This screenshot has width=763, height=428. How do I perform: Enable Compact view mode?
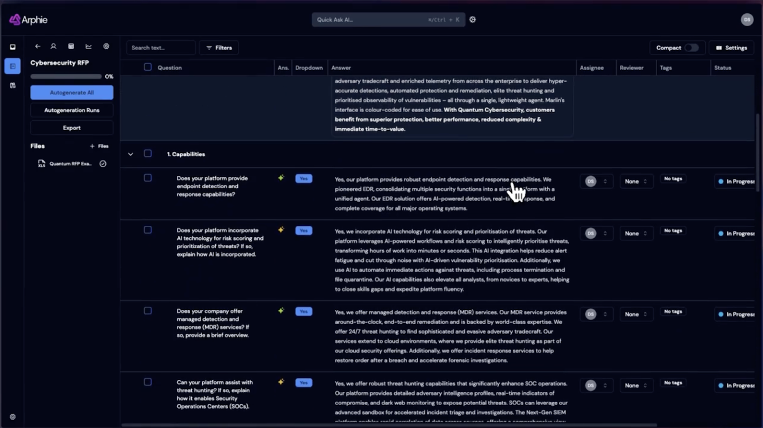(691, 48)
